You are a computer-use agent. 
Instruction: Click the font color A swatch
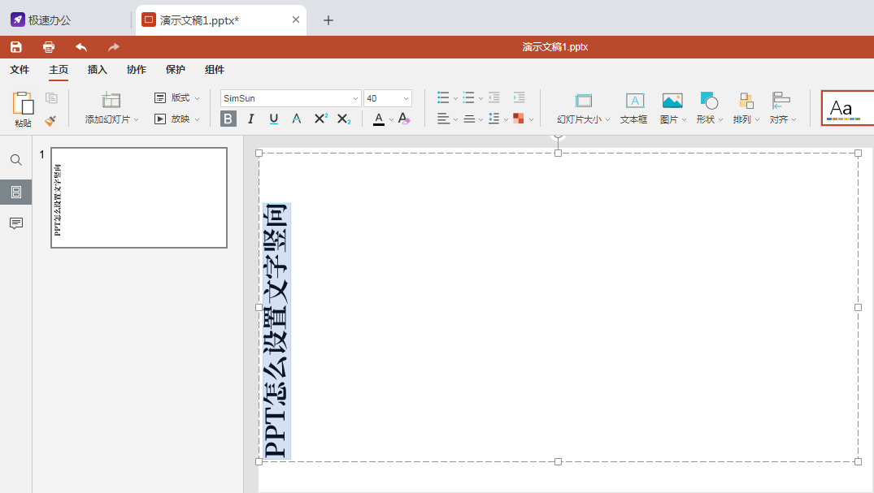tap(378, 119)
